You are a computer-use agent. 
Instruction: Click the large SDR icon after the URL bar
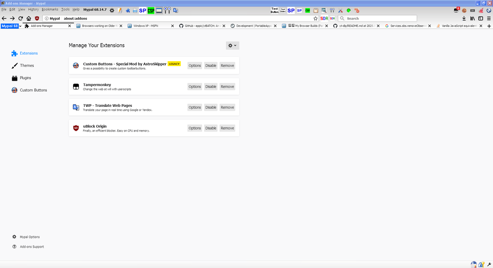[x=324, y=18]
